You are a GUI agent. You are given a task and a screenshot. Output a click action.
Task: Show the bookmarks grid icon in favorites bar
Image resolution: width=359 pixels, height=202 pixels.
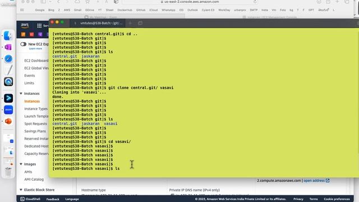click(x=22, y=10)
